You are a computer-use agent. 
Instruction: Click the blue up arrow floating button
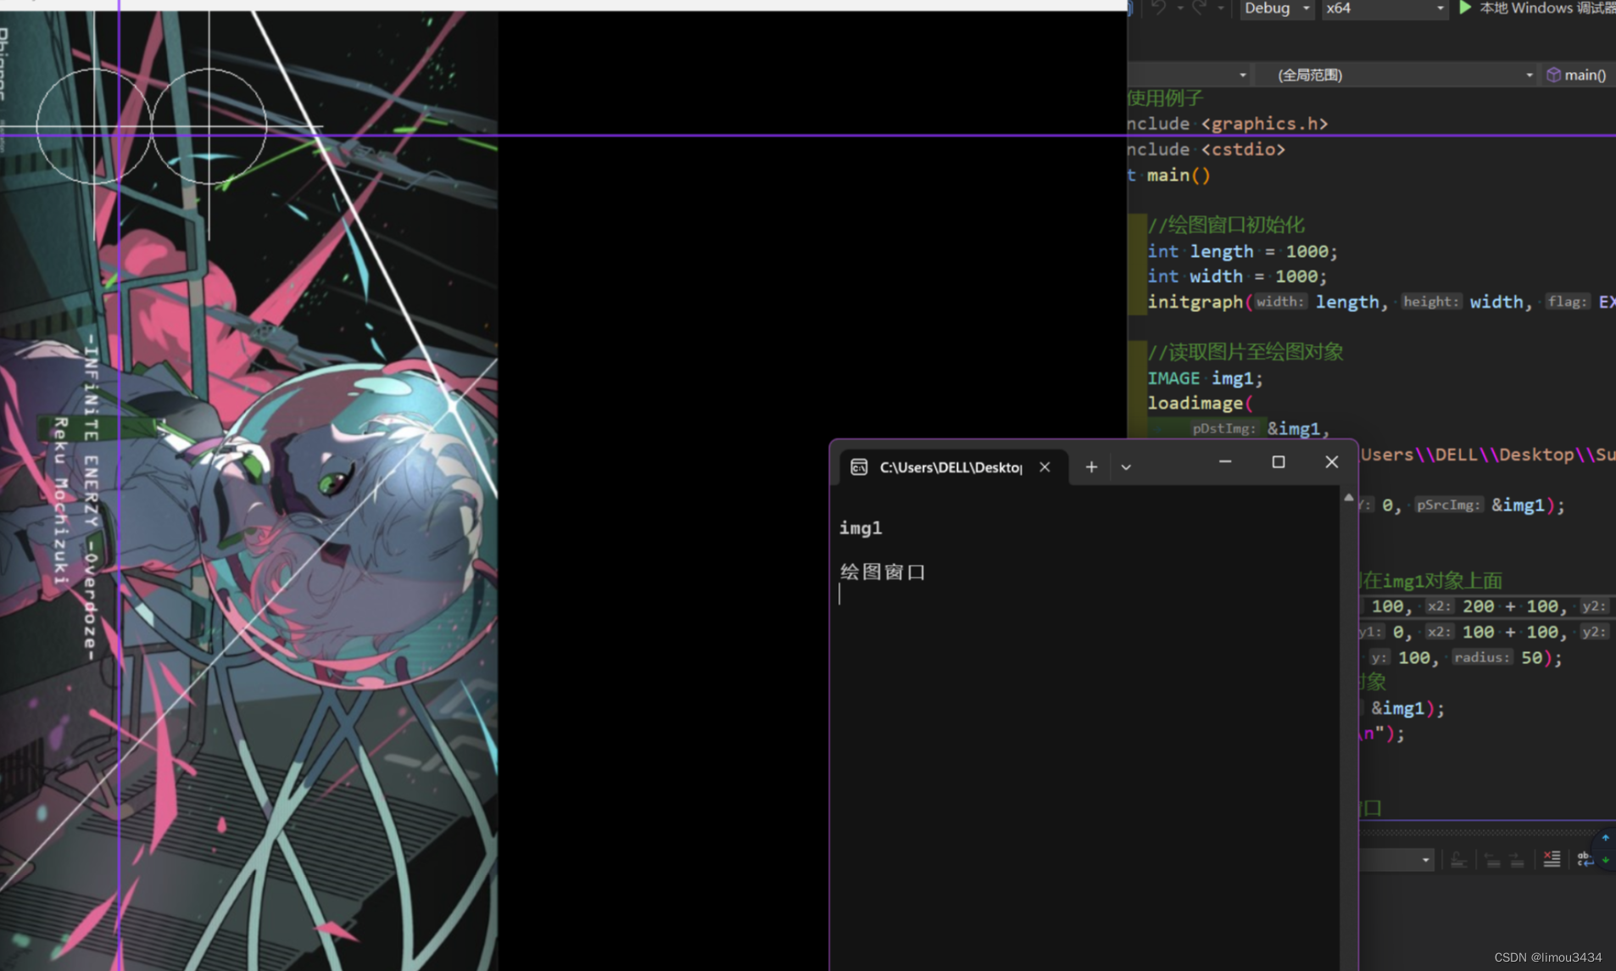(x=1605, y=838)
